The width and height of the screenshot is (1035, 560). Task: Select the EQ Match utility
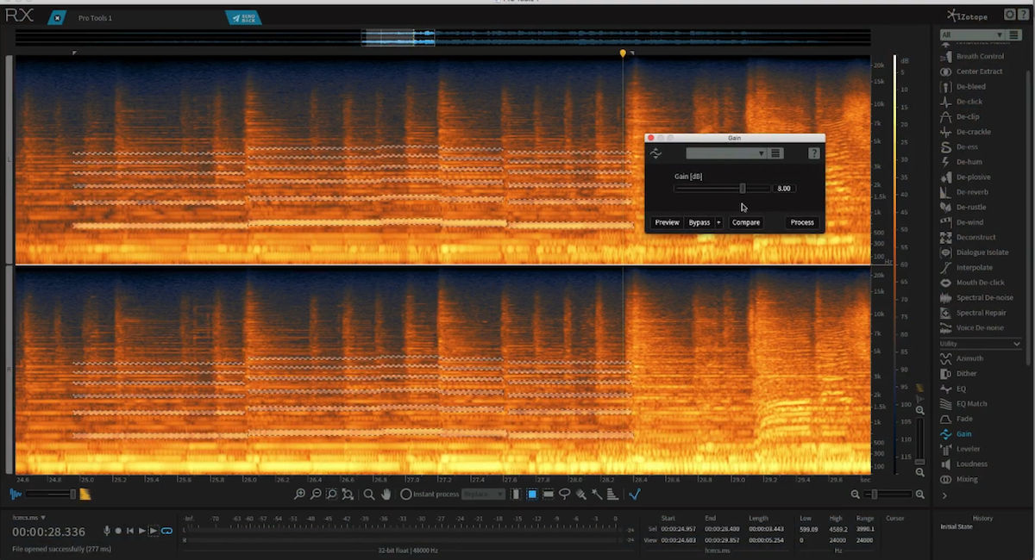point(971,403)
